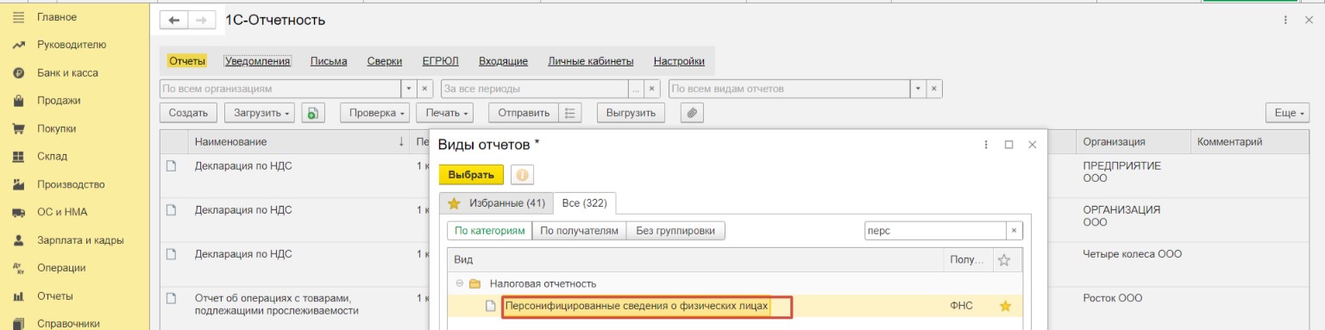This screenshot has height=330, width=1325.
Task: Open the sending stages list icon
Action: coord(570,113)
